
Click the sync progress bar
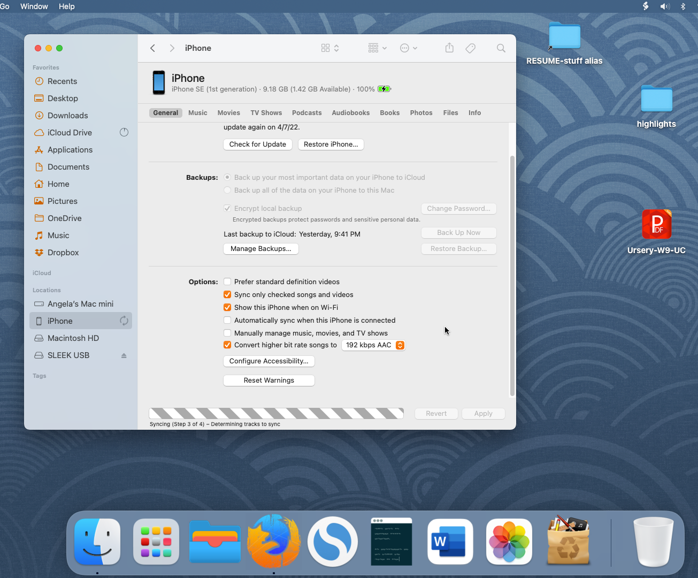pyautogui.click(x=276, y=413)
